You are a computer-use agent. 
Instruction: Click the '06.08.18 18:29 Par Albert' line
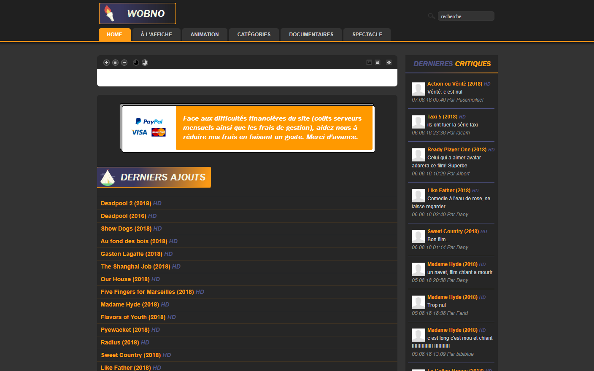coord(441,174)
